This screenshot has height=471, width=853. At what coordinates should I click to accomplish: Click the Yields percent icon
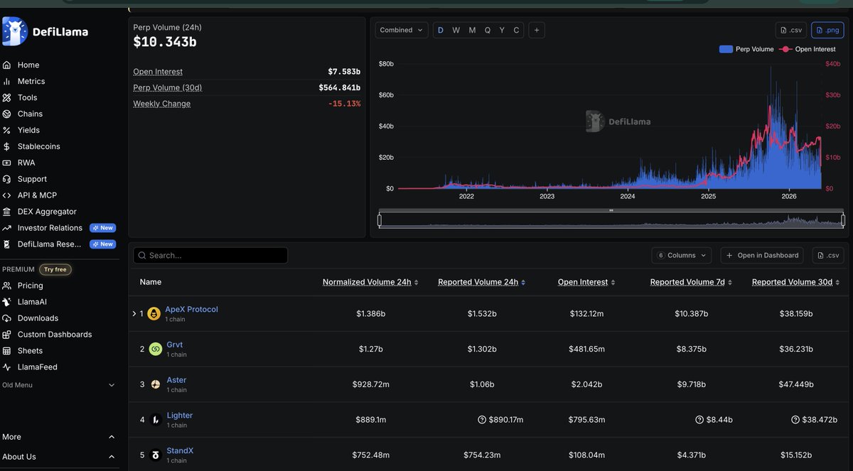tap(7, 130)
